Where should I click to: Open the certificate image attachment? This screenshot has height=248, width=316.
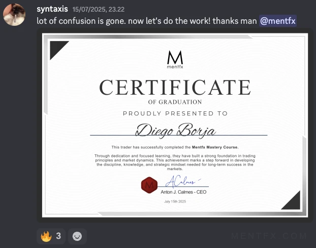(175, 126)
